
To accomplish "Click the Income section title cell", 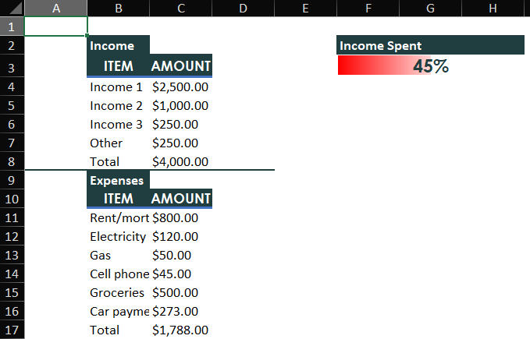I will 117,46.
